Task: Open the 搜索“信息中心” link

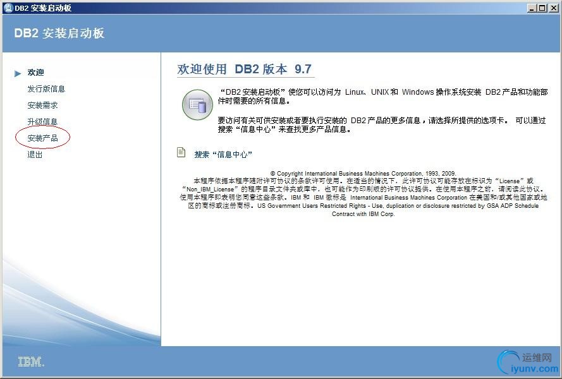Action: [223, 154]
